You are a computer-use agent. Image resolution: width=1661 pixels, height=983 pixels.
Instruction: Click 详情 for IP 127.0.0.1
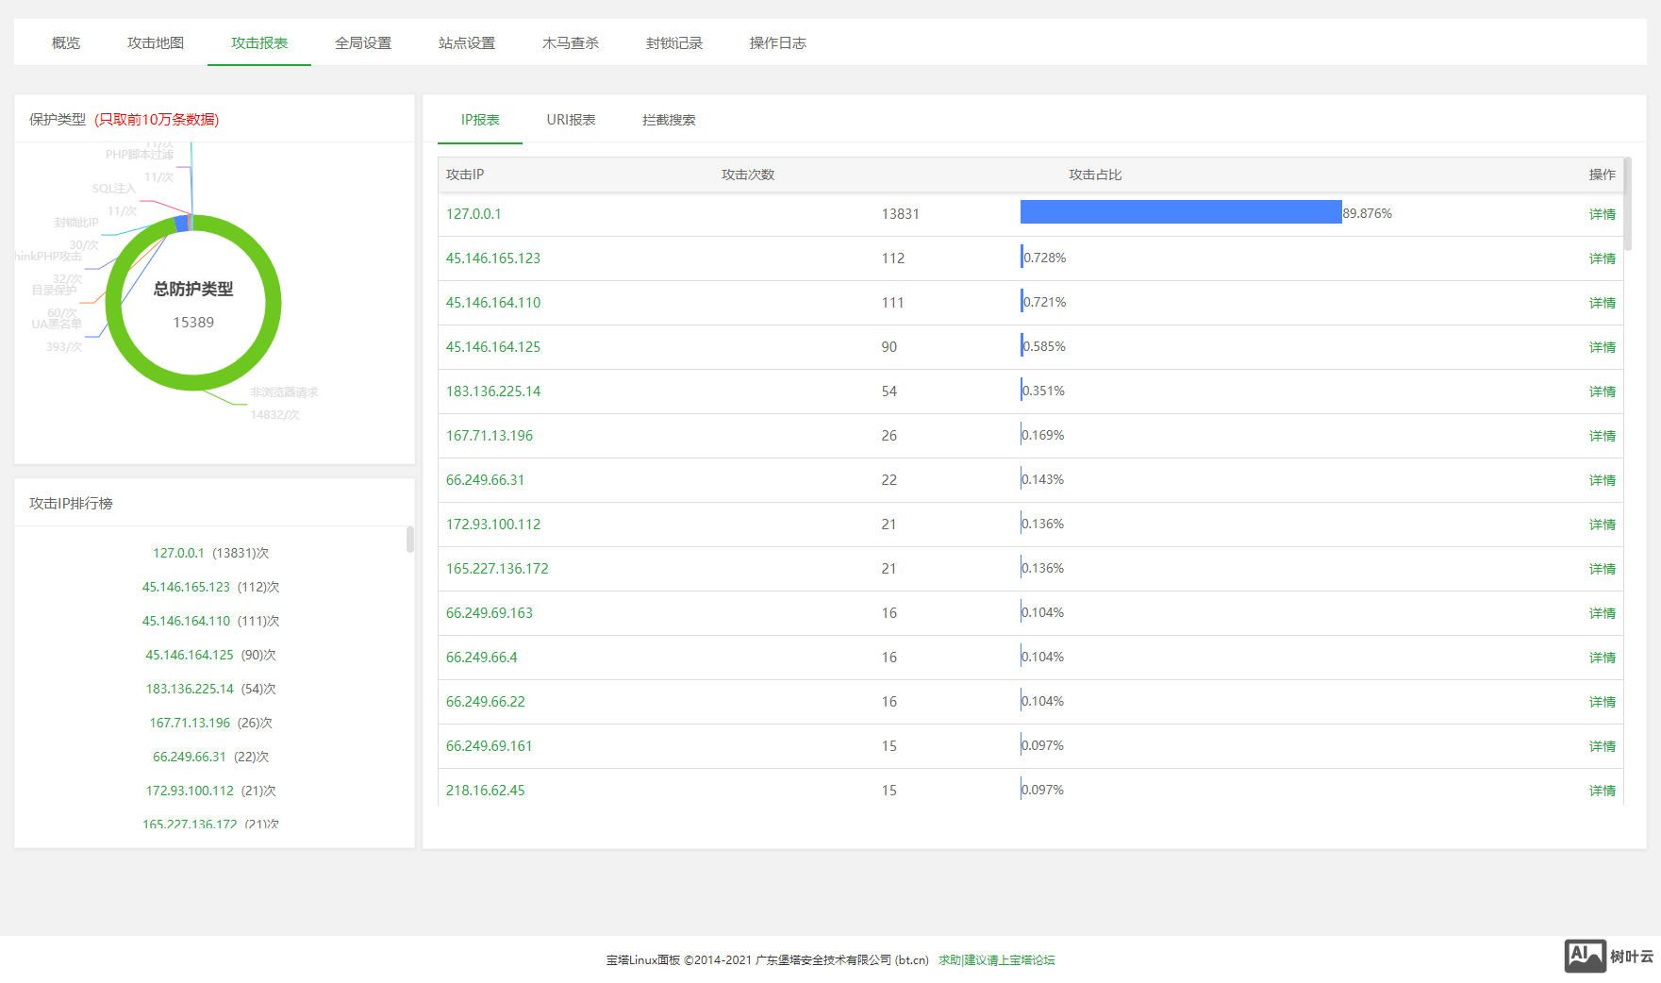pyautogui.click(x=1602, y=214)
